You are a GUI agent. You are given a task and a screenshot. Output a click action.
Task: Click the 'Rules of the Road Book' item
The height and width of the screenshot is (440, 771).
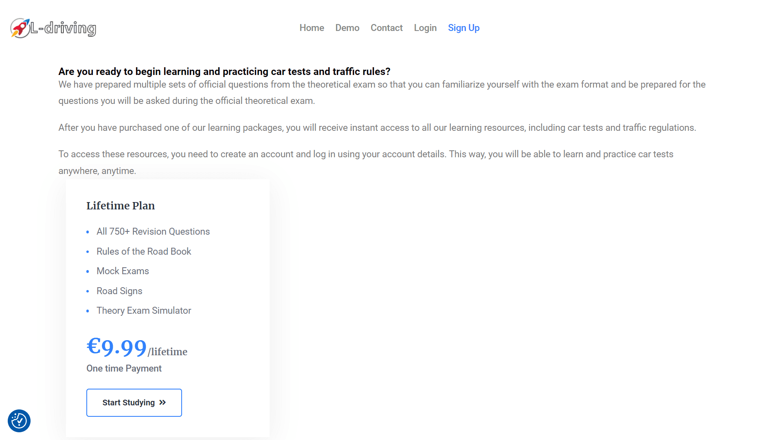coord(144,251)
